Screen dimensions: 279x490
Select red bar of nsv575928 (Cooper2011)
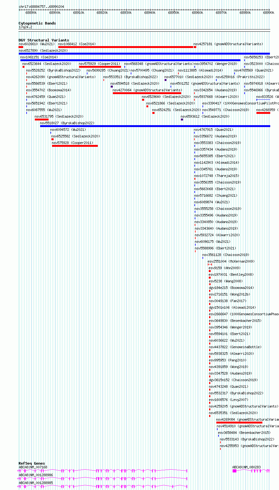pos(75,146)
